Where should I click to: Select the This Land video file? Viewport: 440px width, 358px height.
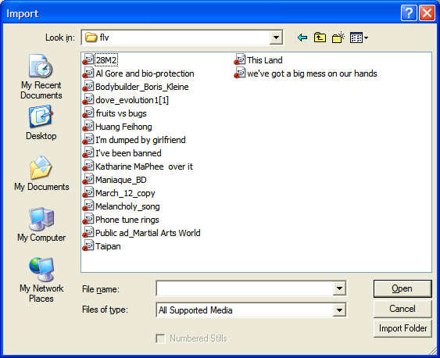click(259, 60)
